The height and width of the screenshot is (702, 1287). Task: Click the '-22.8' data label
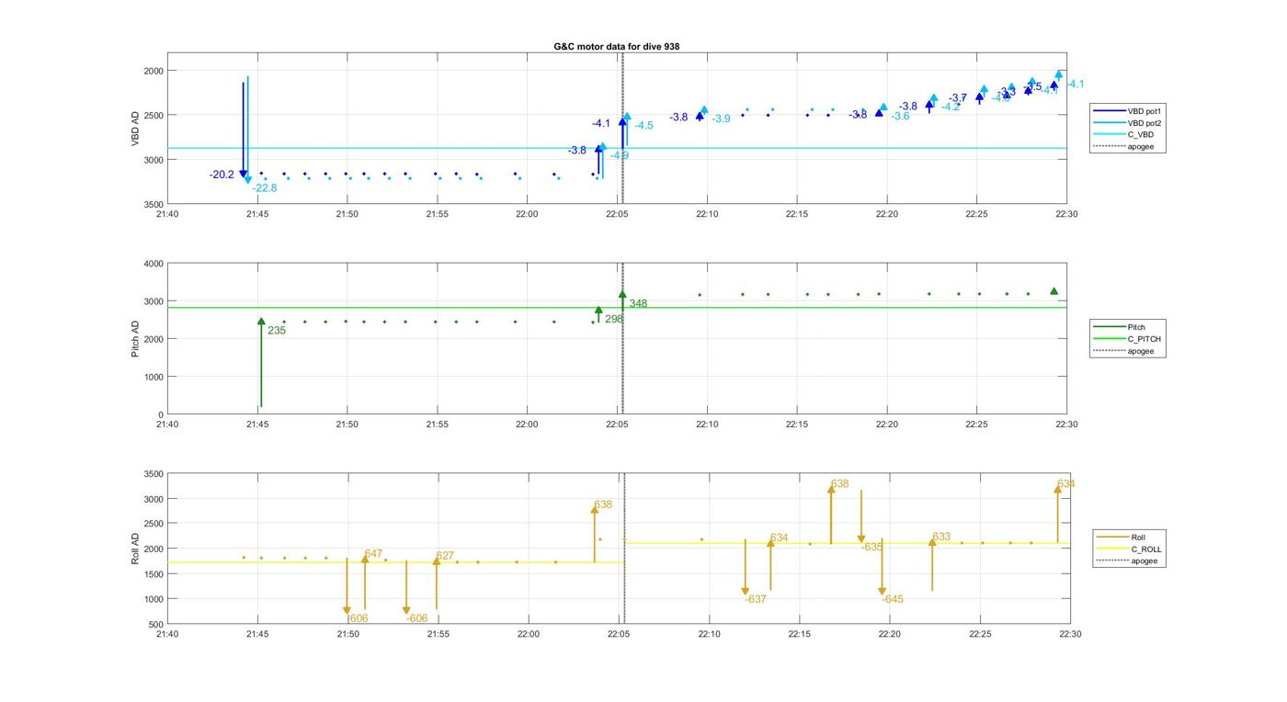tap(265, 188)
